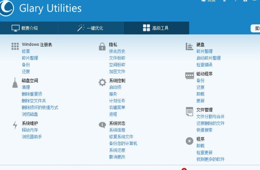The height and width of the screenshot is (170, 260).
Task: Open 浏览磁盘 tool
Action: click(30, 114)
